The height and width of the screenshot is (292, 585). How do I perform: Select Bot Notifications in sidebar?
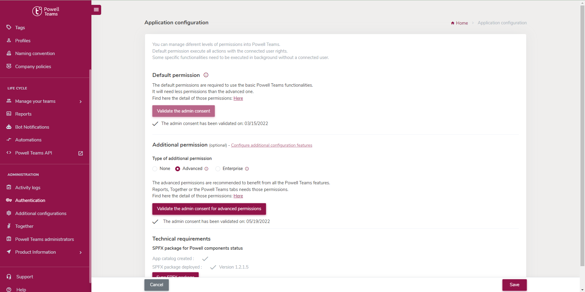32,127
